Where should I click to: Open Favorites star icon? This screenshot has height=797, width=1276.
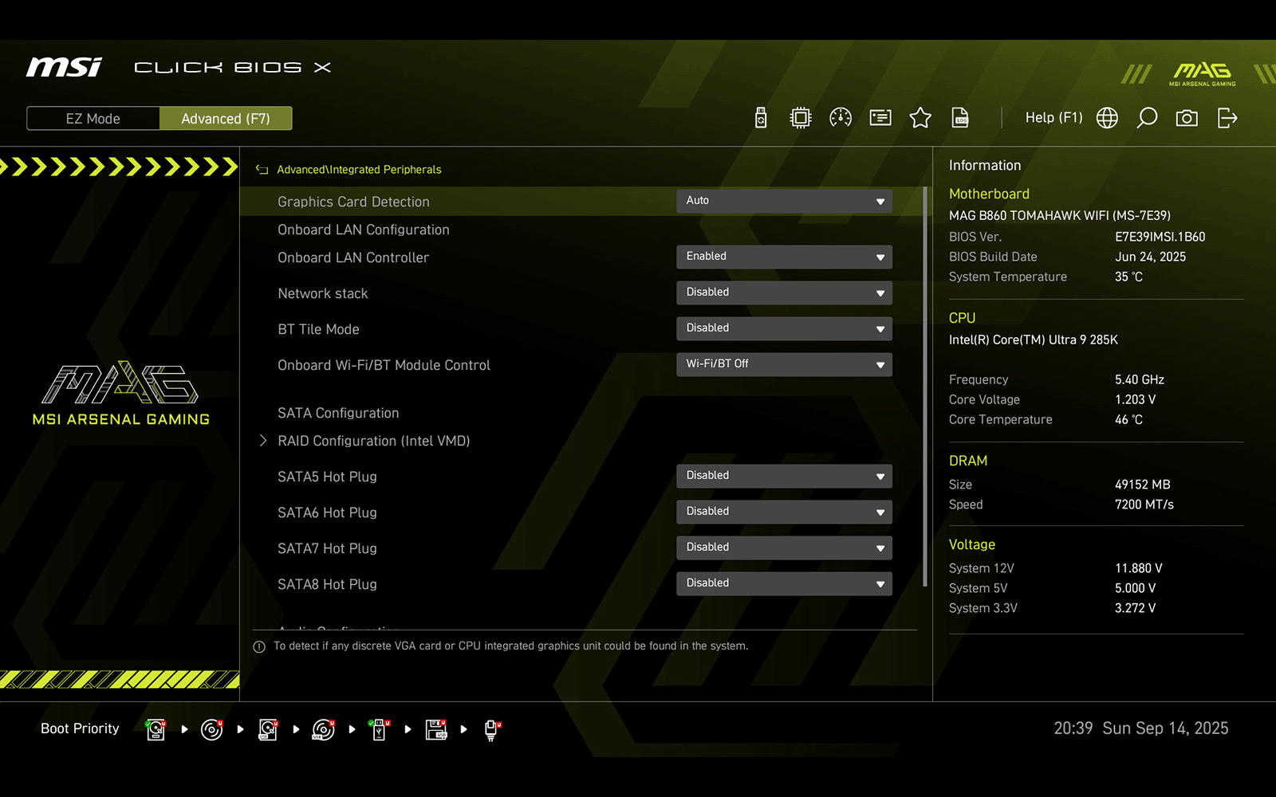pyautogui.click(x=920, y=118)
